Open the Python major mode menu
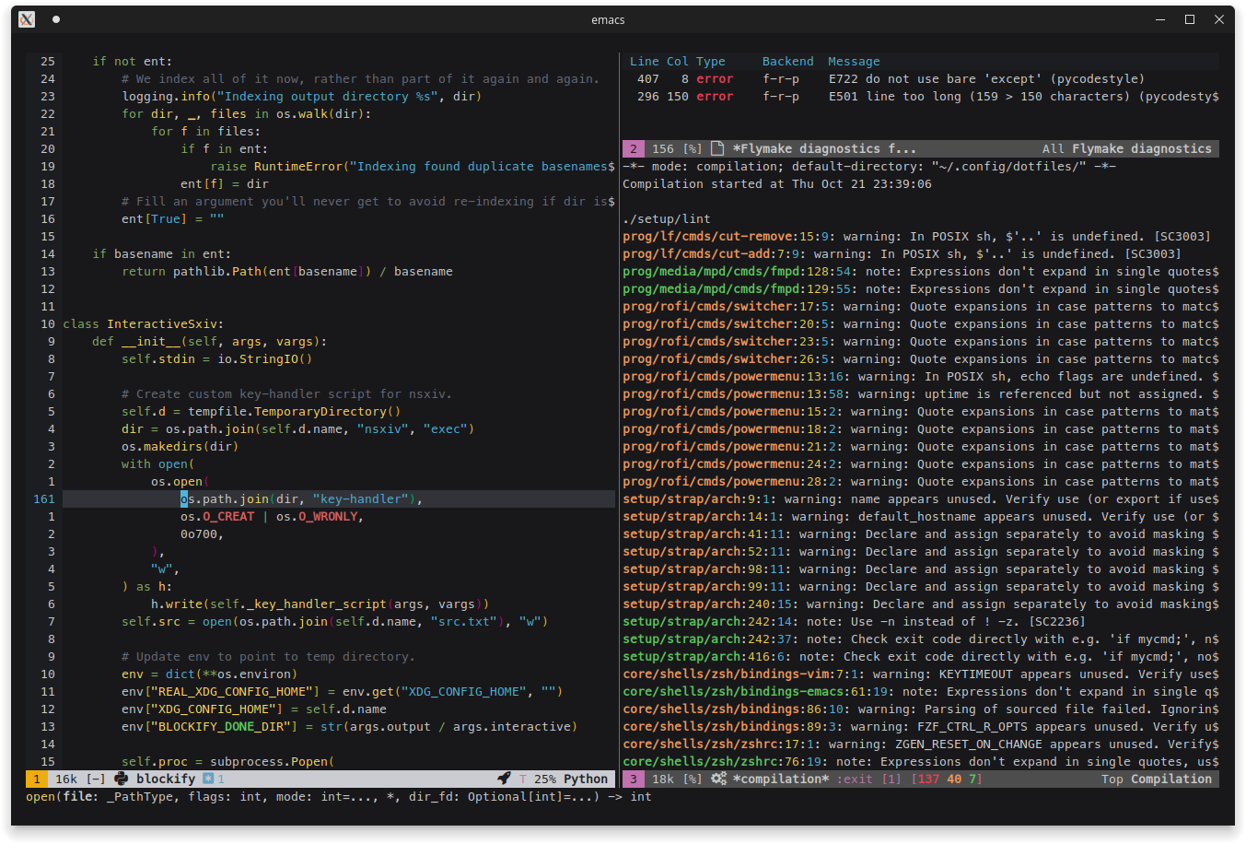The height and width of the screenshot is (844, 1246). tap(586, 779)
